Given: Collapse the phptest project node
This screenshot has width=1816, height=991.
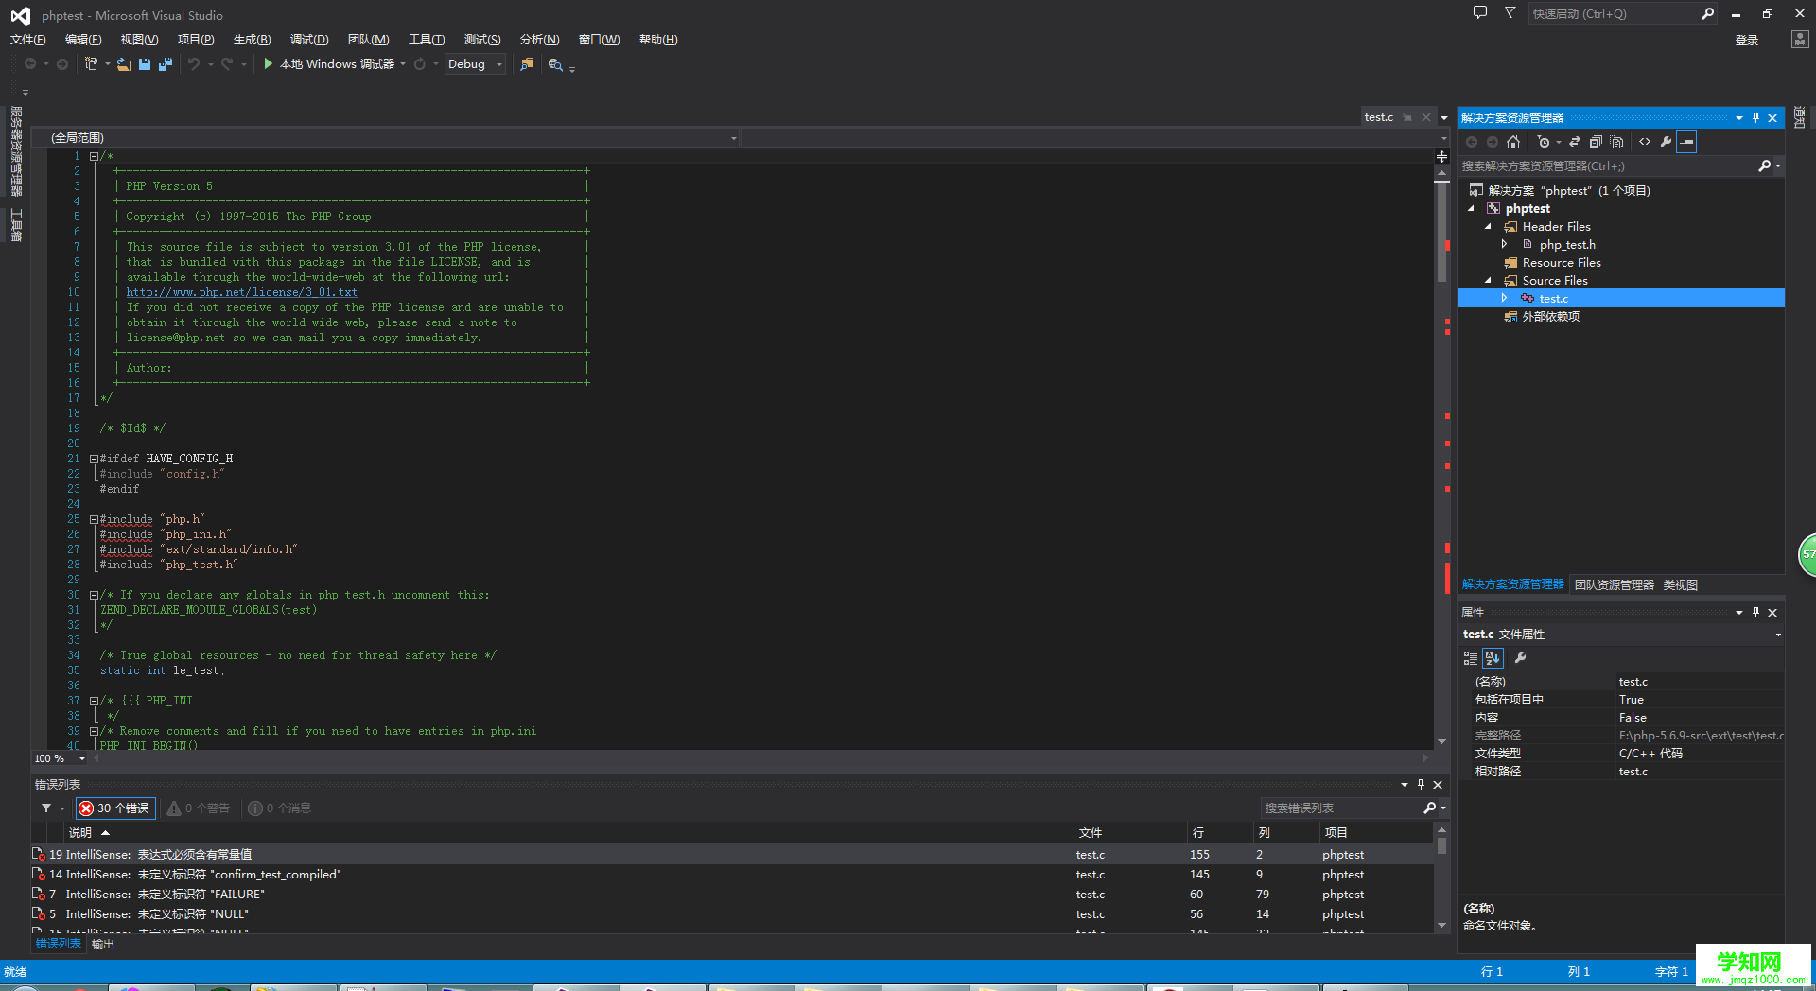Looking at the screenshot, I should coord(1471,208).
